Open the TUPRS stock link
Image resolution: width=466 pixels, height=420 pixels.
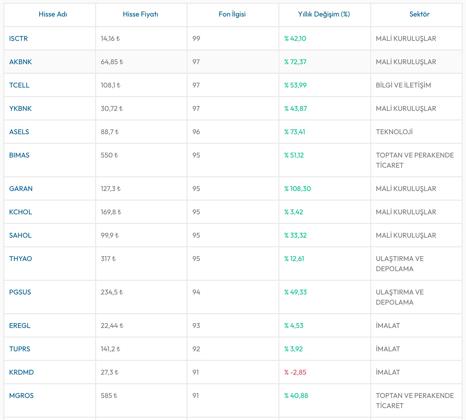coord(20,349)
